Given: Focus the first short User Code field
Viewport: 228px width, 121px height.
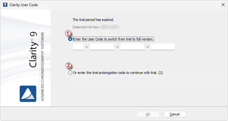Looking at the screenshot, I should (78, 47).
